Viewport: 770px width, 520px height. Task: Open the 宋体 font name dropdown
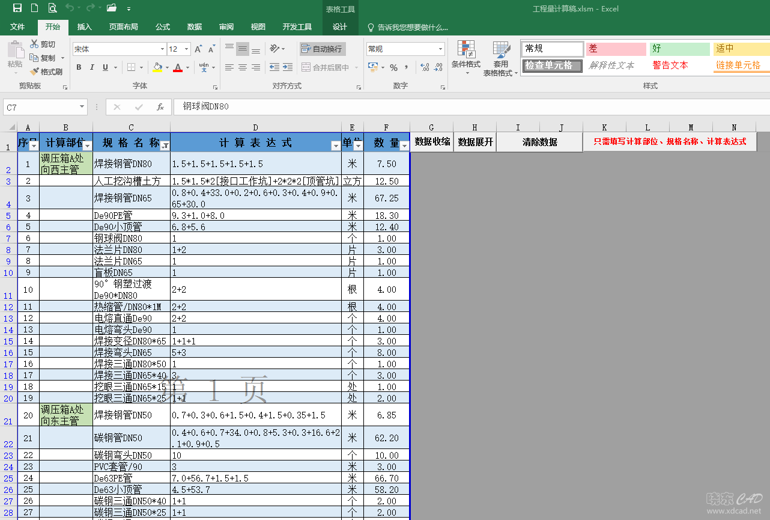tap(162, 49)
